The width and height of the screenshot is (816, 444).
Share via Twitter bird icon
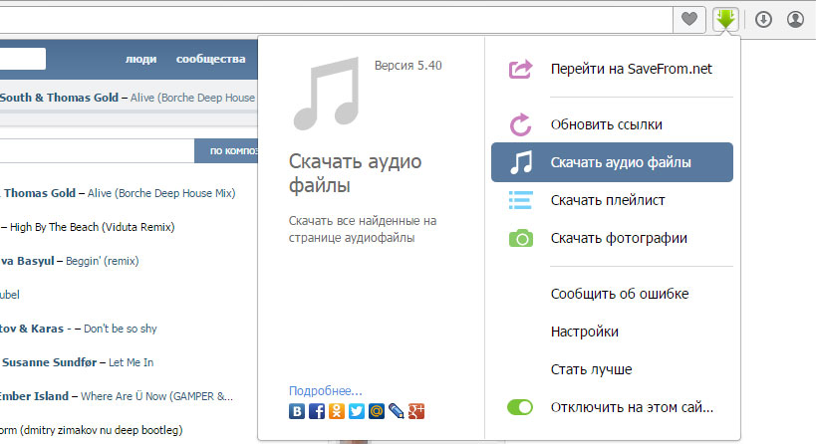357,410
